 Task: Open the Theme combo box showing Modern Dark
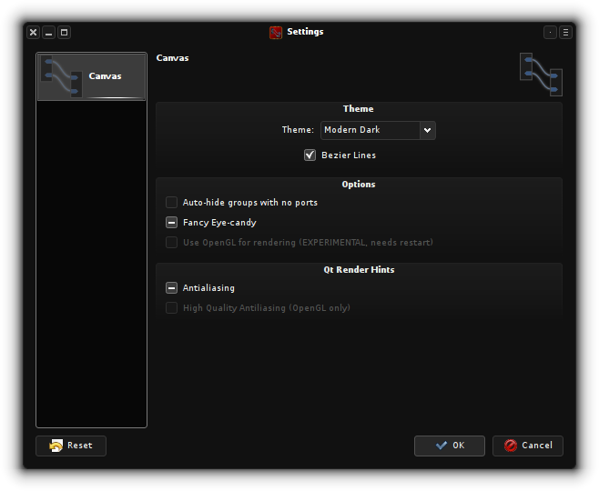point(378,130)
